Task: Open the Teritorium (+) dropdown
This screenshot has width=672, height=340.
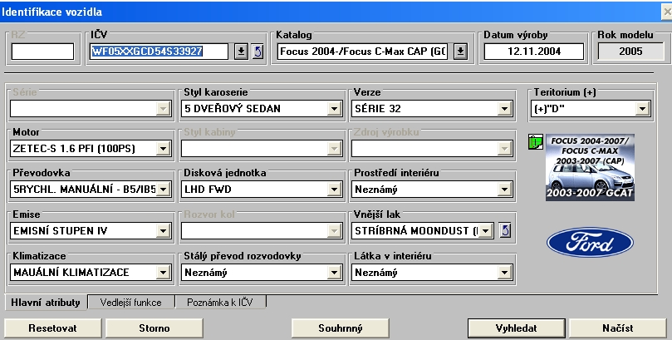Action: (x=642, y=109)
